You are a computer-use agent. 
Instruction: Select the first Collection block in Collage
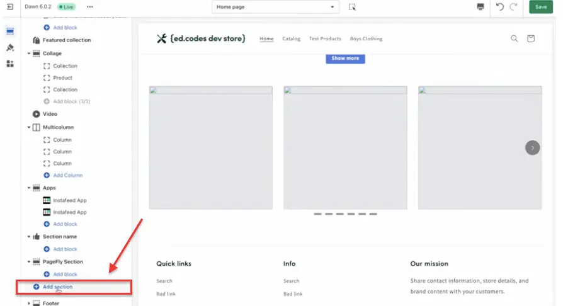point(65,65)
